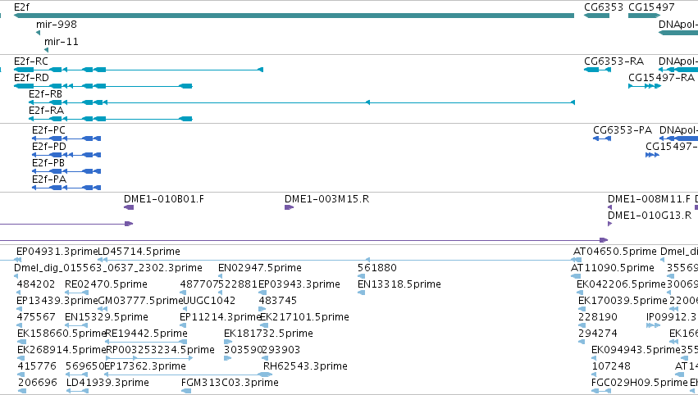Select the E2f-PC protein feature
698x395 pixels.
pyautogui.click(x=66, y=138)
